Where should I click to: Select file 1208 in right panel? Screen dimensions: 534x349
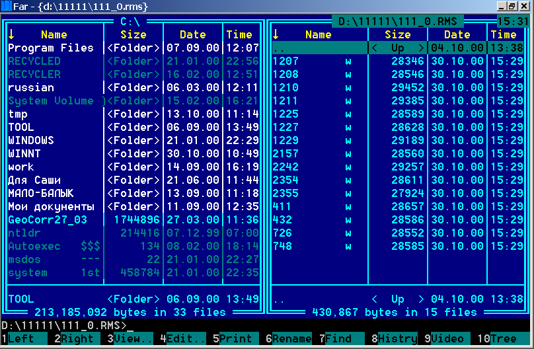pyautogui.click(x=398, y=75)
